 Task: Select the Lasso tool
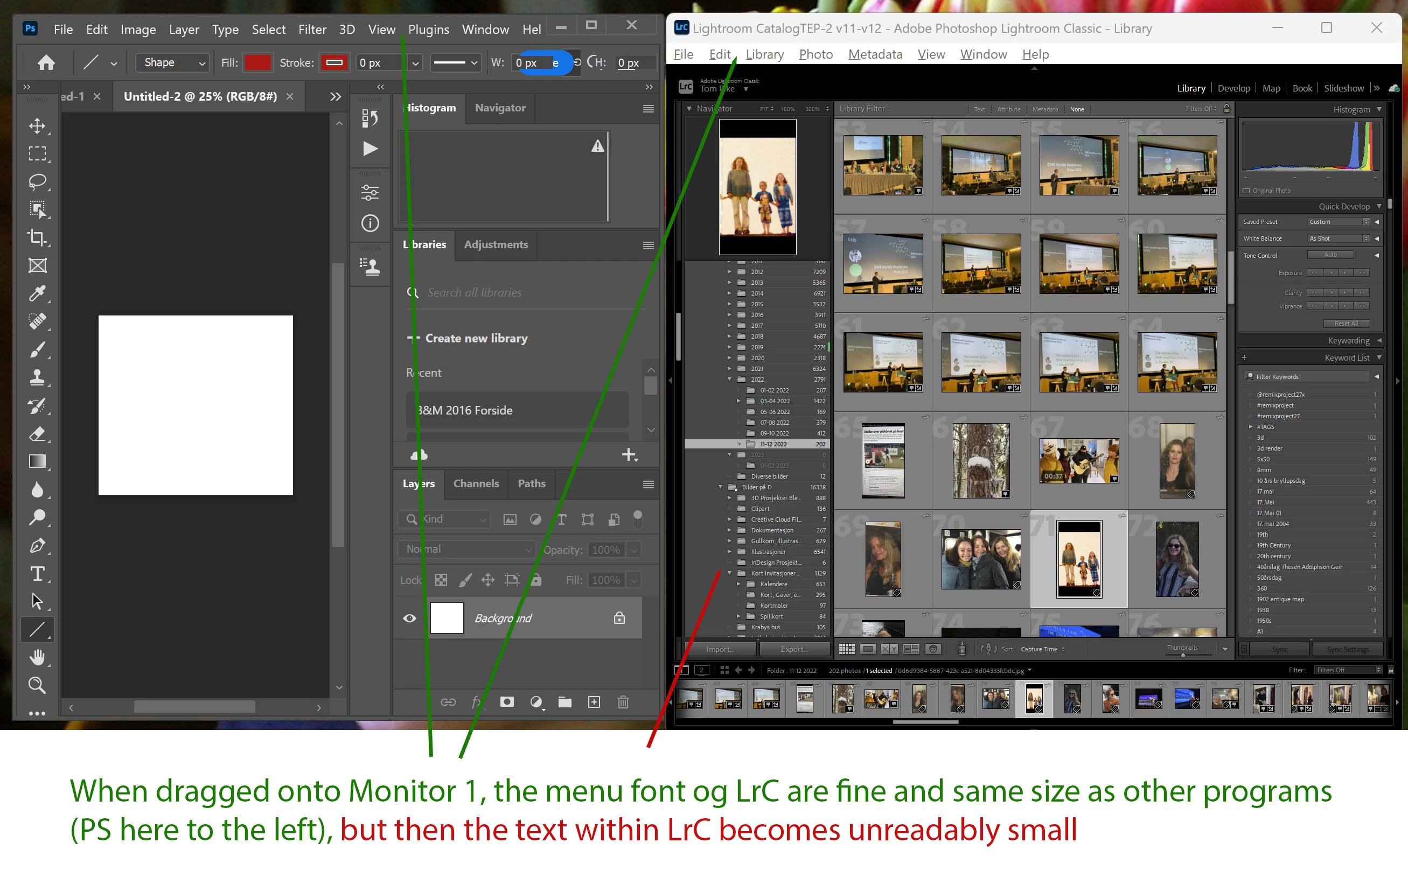pyautogui.click(x=37, y=181)
